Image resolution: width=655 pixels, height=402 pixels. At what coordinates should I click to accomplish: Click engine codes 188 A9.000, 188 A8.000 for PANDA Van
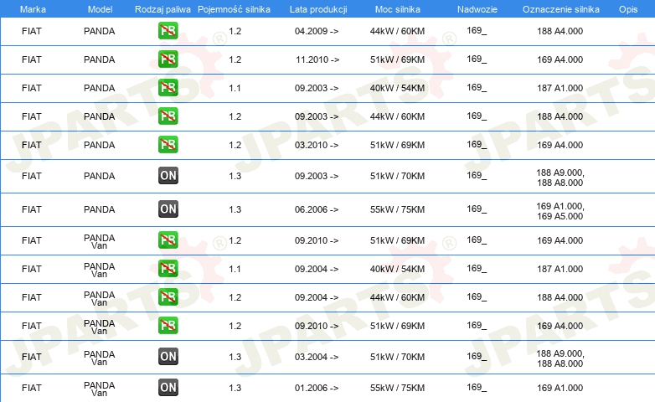tap(560, 358)
